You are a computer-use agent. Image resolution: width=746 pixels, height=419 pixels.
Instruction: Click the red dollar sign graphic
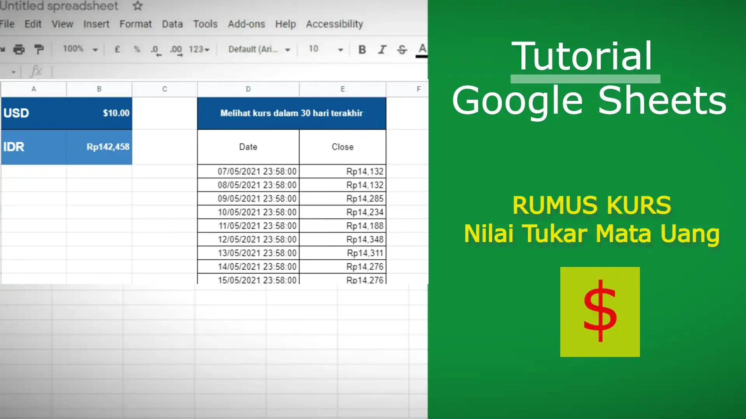point(600,312)
